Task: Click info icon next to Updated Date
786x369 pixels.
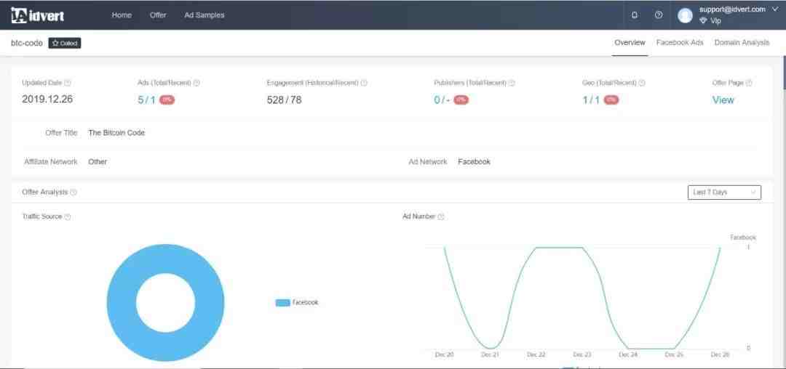Action: 68,83
